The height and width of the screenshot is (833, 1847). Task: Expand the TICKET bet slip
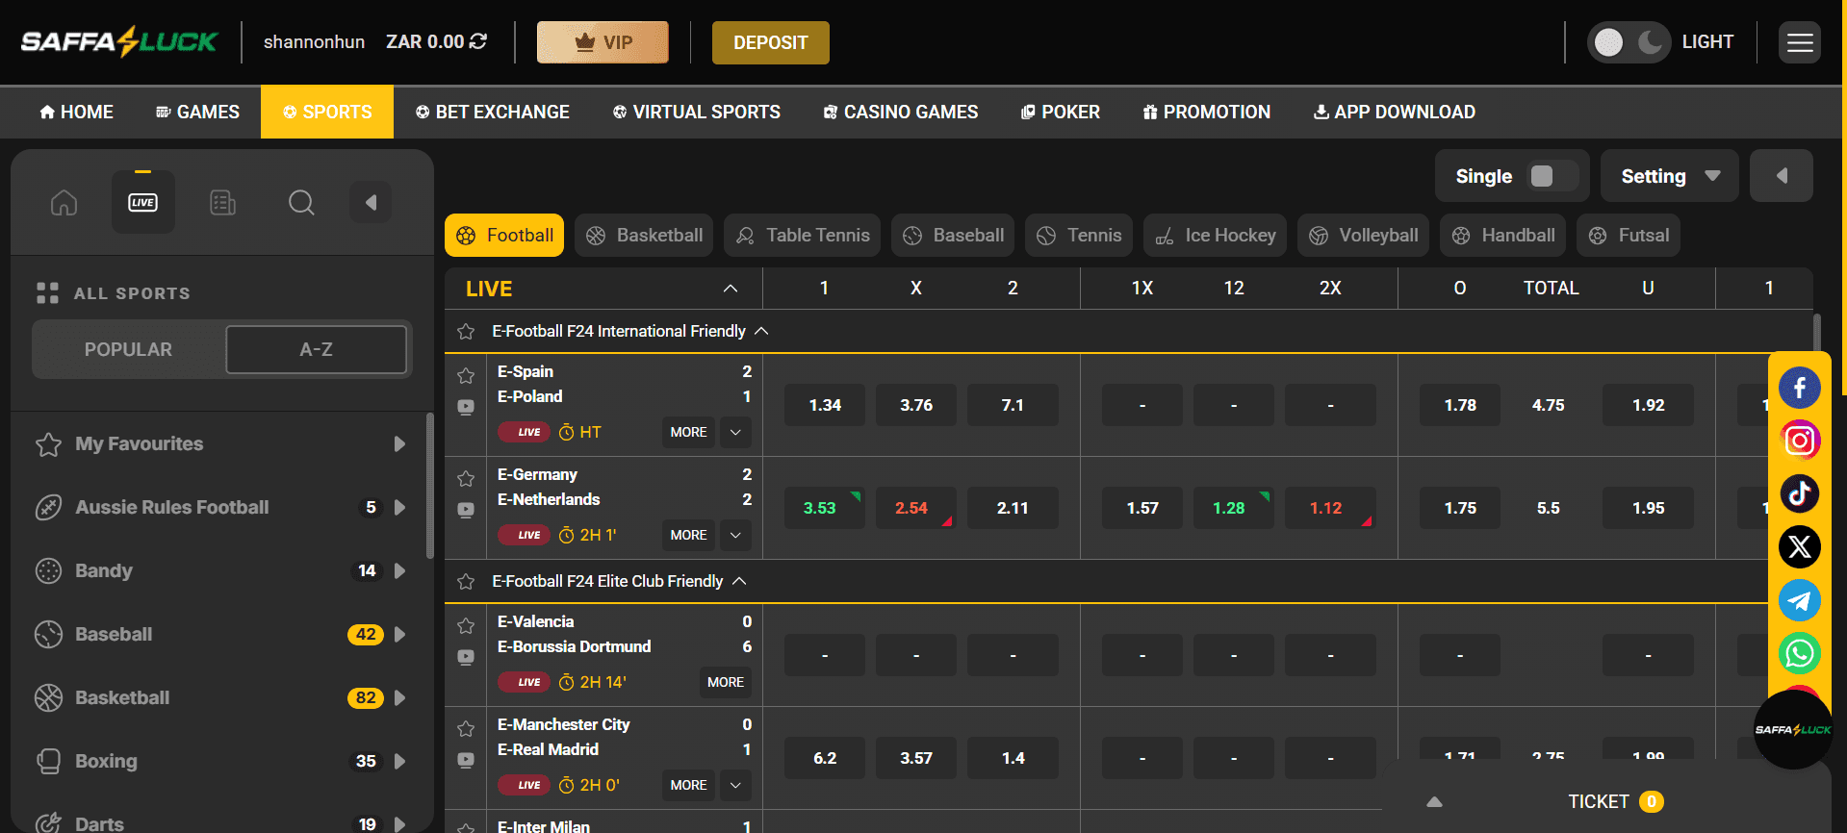click(x=1434, y=801)
